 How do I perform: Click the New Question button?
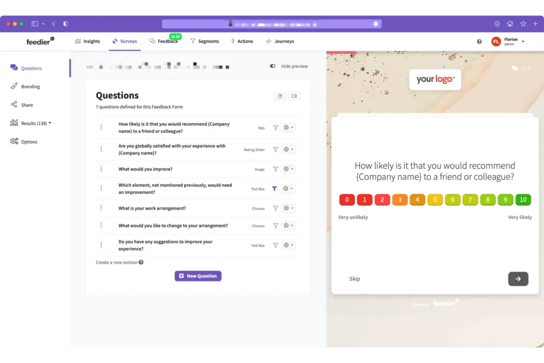[x=198, y=276]
